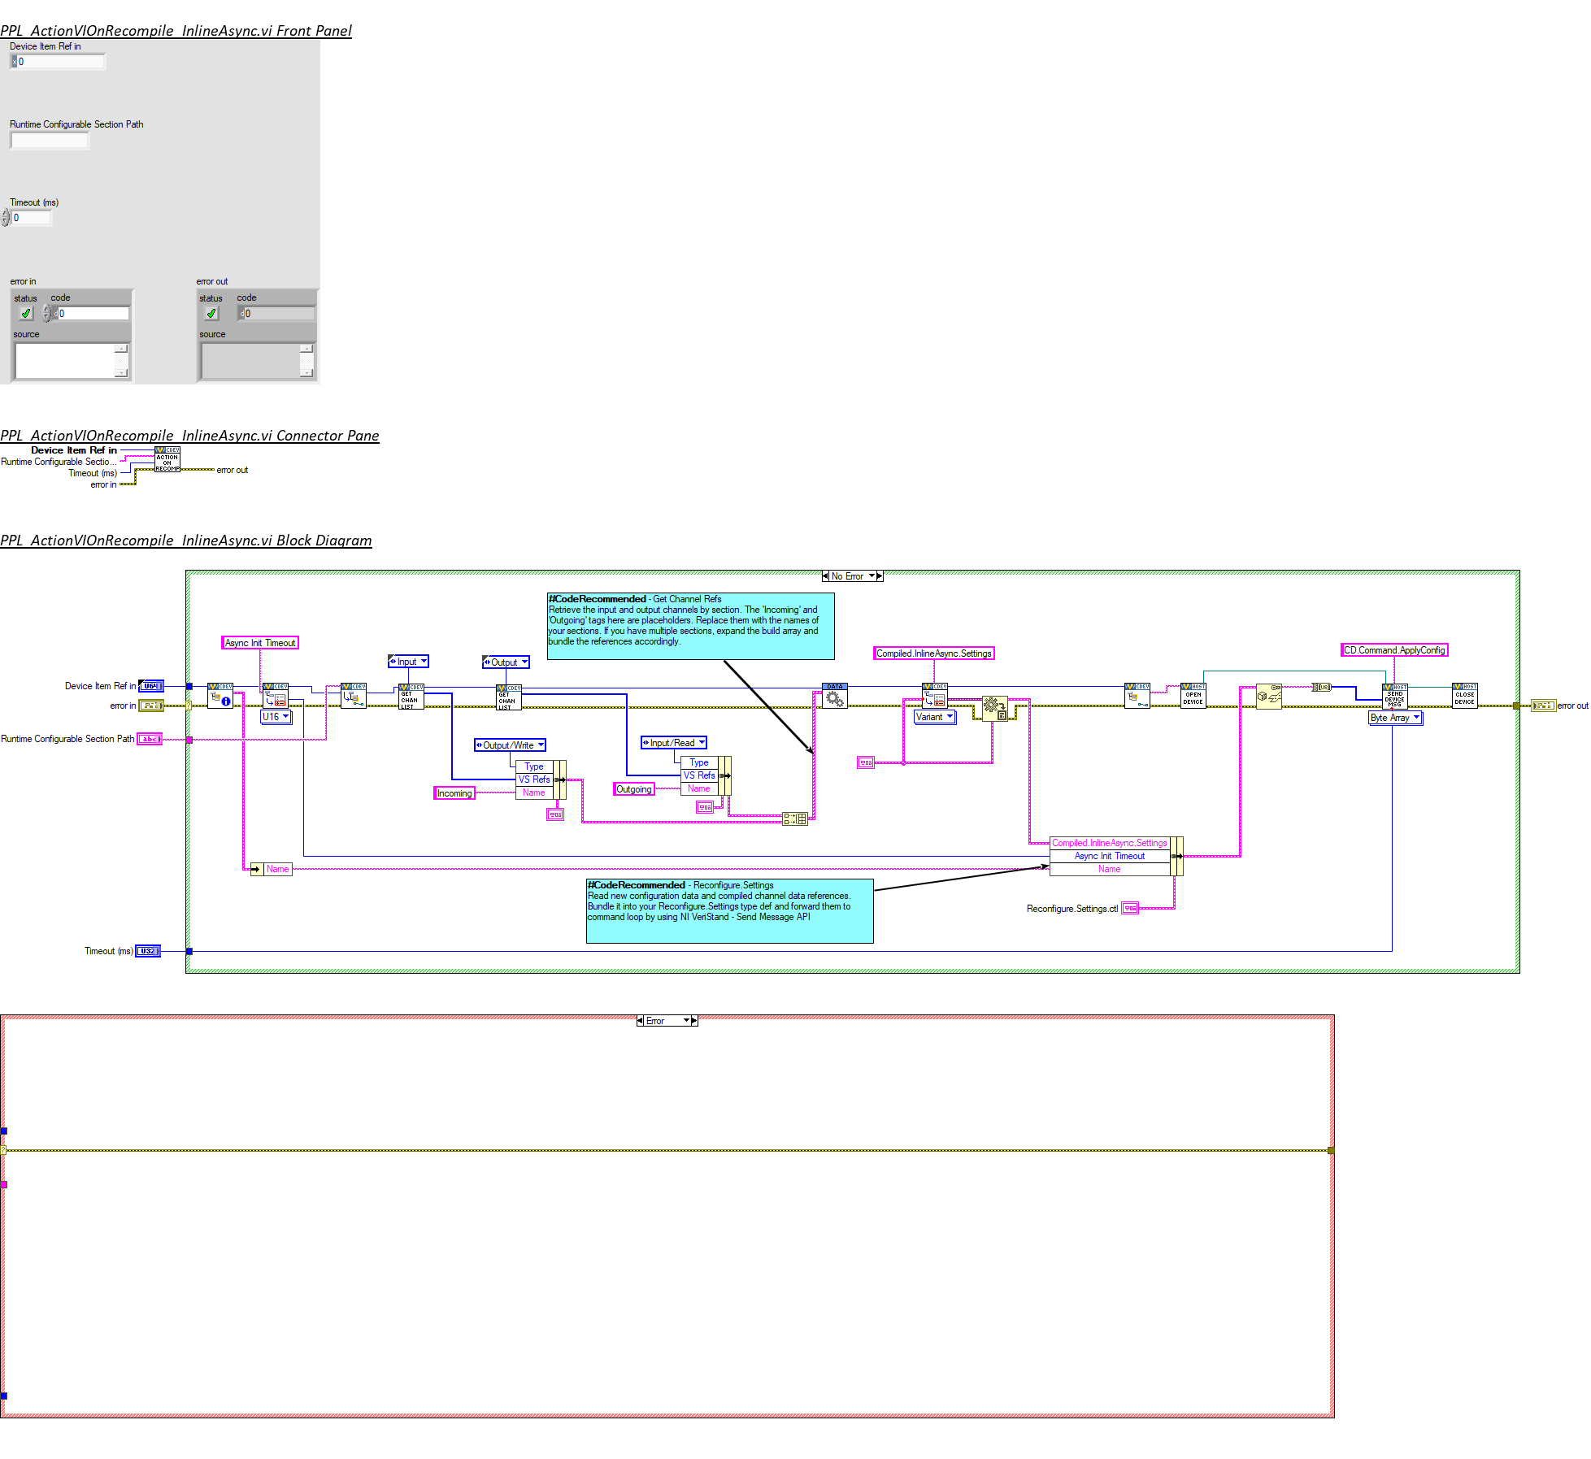This screenshot has height=1459, width=1591.
Task: Select the Send Device Msg VI icon
Action: click(x=1394, y=697)
